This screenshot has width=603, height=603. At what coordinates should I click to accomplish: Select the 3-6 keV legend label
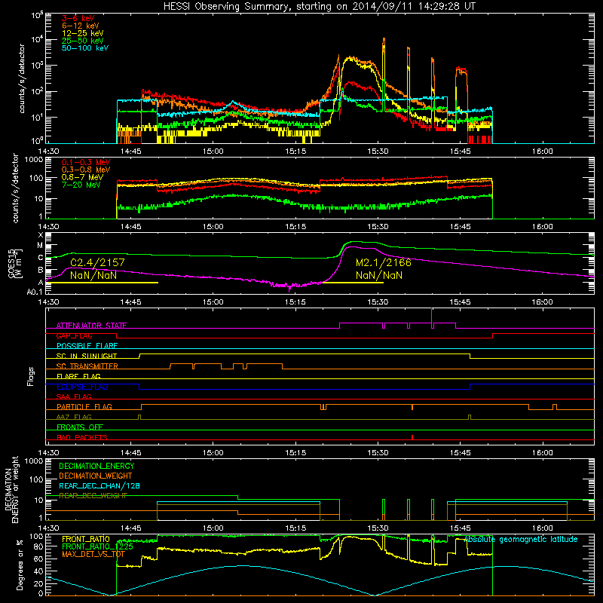tap(78, 18)
